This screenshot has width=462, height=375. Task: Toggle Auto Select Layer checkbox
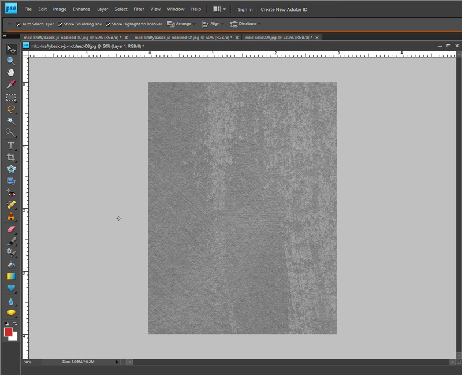pos(18,24)
